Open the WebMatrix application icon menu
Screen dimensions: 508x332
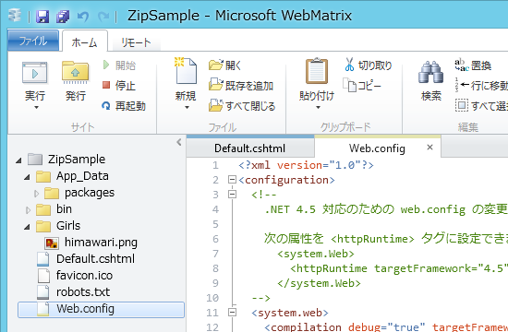point(15,16)
